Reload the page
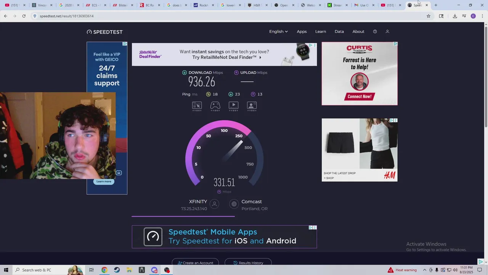The image size is (488, 275). [x=24, y=16]
